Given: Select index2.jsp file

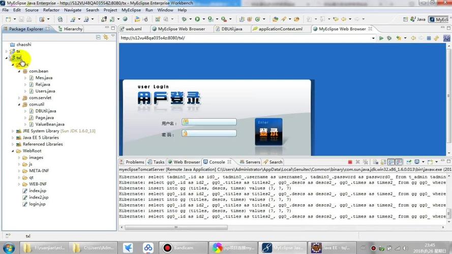Looking at the screenshot, I should click(x=39, y=198).
